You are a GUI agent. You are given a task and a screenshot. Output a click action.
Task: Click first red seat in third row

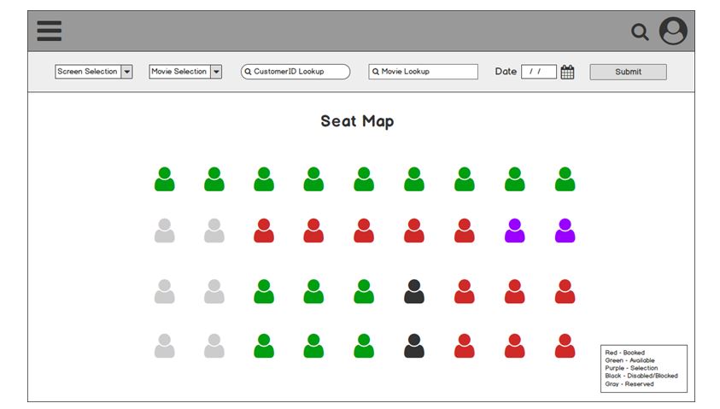coord(465,291)
